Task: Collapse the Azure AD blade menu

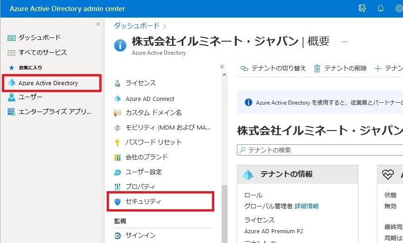Action: click(222, 67)
